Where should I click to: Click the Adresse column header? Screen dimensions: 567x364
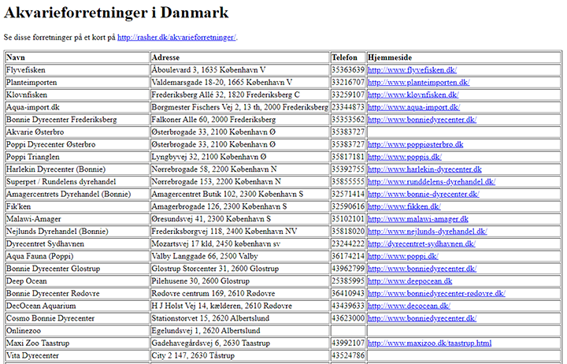tap(240, 58)
